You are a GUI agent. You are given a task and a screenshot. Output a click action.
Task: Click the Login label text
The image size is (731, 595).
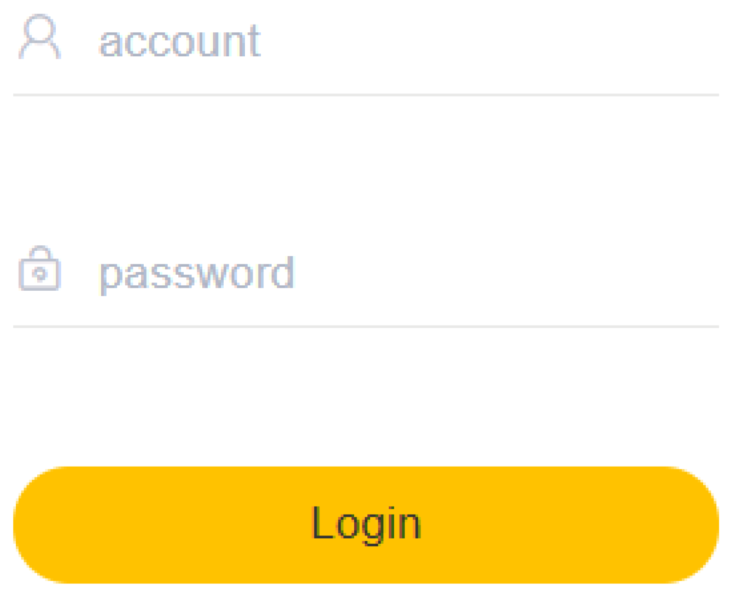point(366,523)
